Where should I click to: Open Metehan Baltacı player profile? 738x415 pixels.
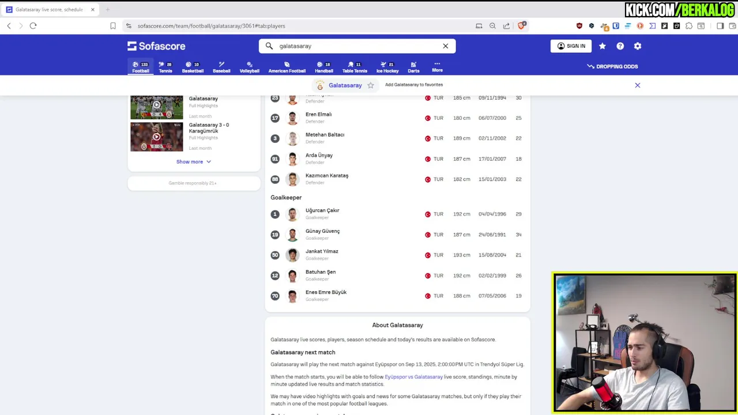(x=325, y=135)
